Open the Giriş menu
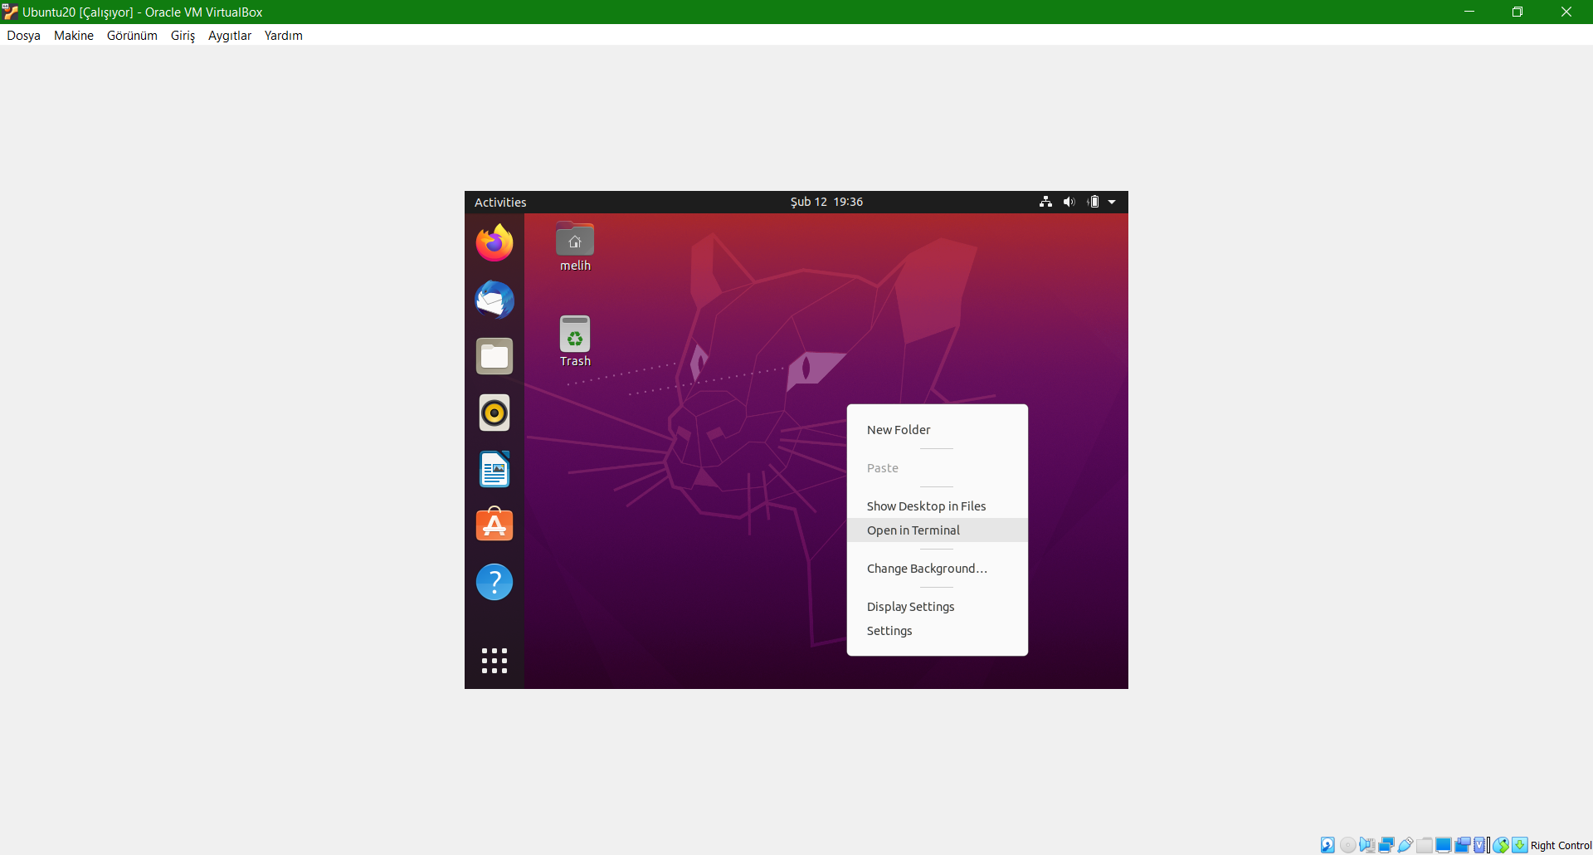This screenshot has height=855, width=1593. [x=183, y=35]
